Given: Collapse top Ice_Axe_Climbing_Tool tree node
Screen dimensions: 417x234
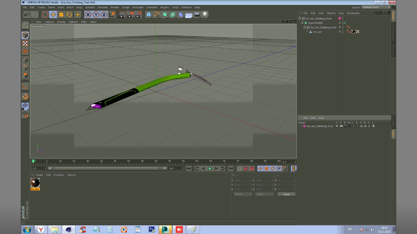Looking at the screenshot, I should (300, 18).
